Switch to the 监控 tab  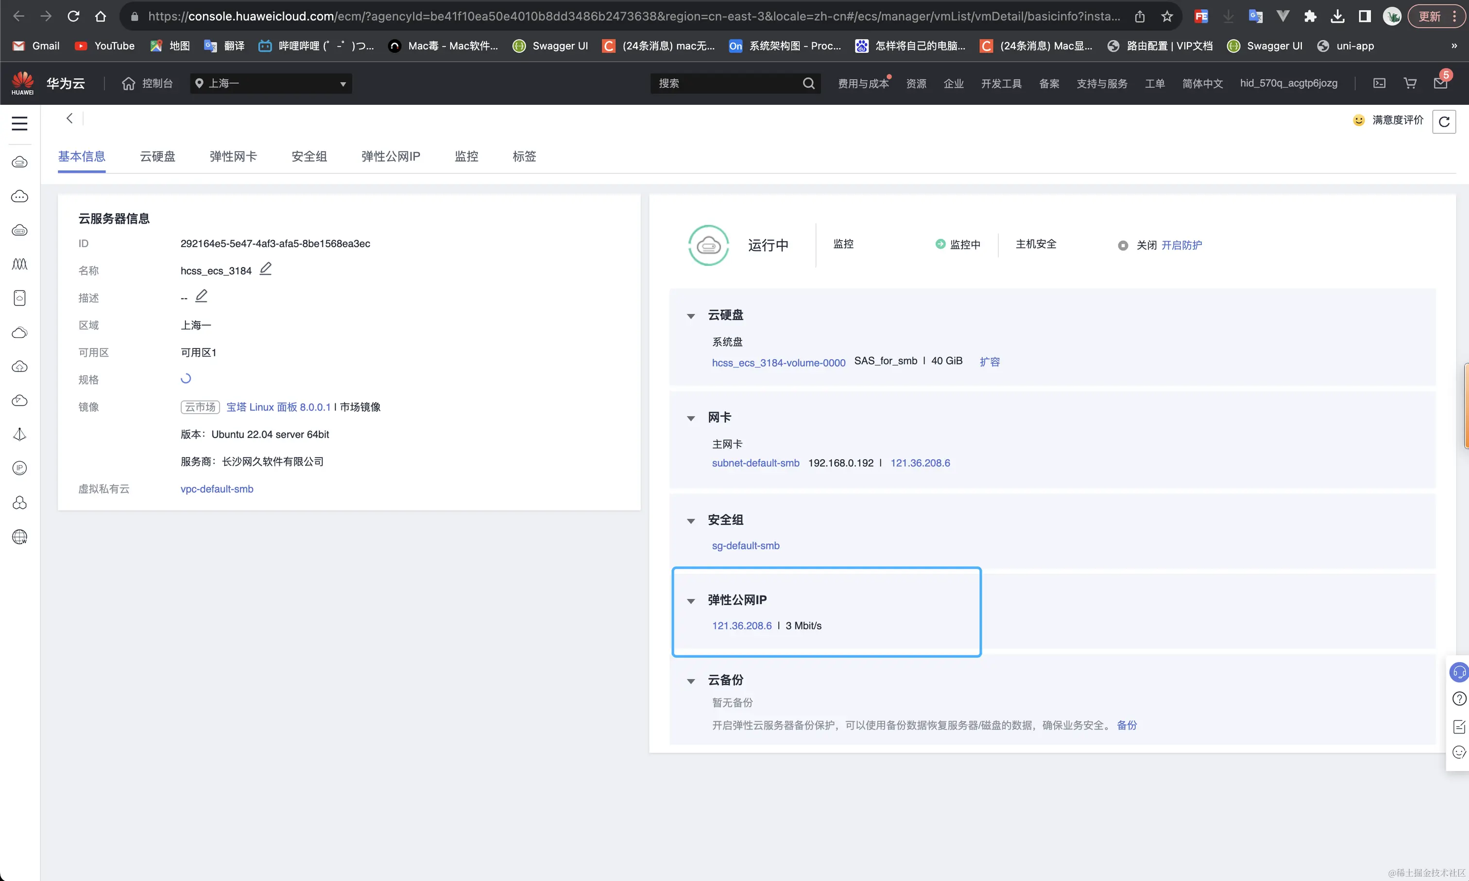click(x=466, y=156)
